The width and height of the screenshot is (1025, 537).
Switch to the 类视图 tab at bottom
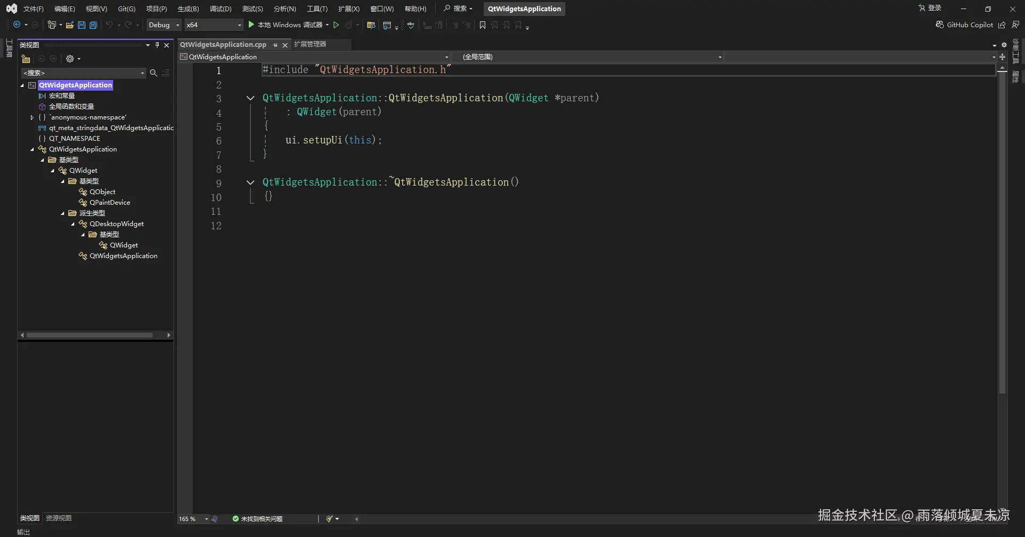pos(29,518)
